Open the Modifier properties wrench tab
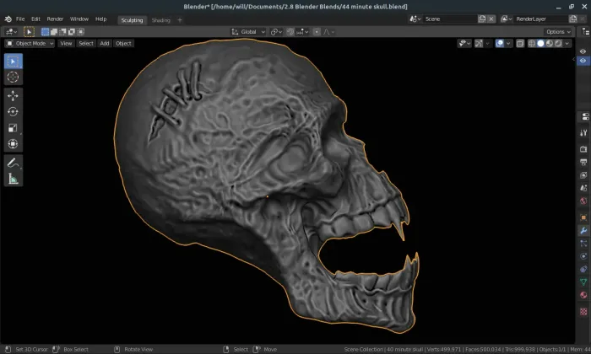This screenshot has height=354, width=591. 583,230
